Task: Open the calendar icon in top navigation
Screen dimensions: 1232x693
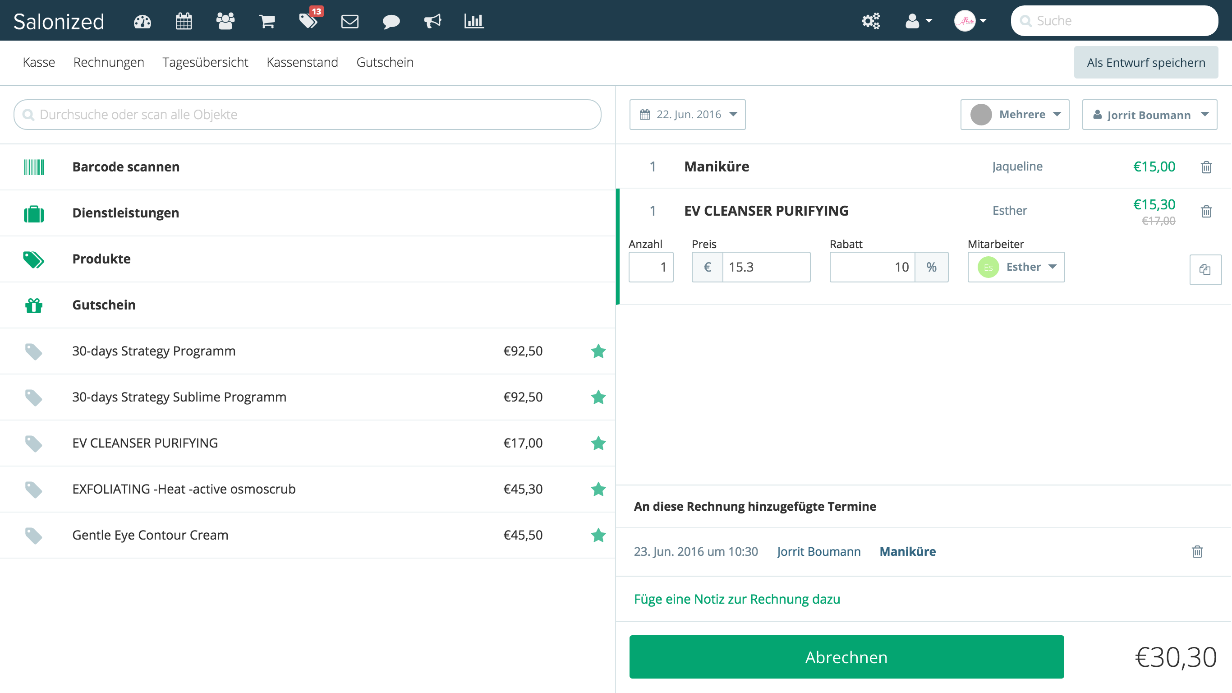Action: click(184, 21)
